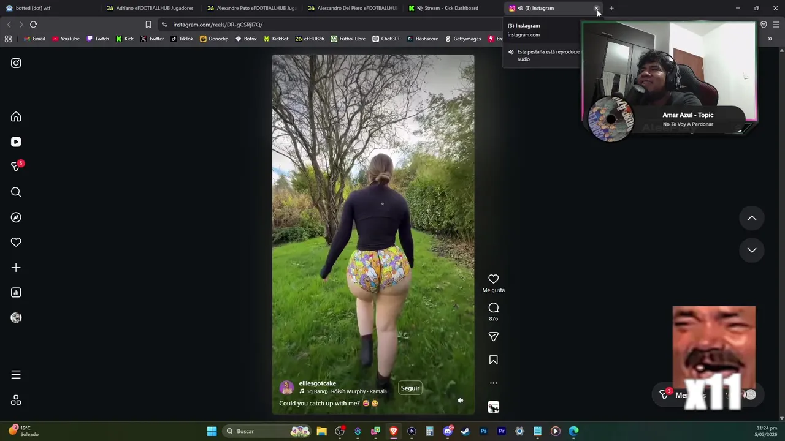
Task: Open the Windows Start menu
Action: pos(212,431)
